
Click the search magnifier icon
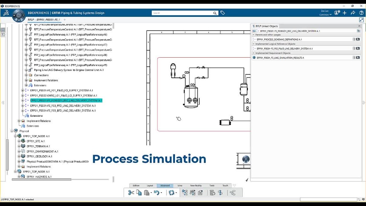215,13
